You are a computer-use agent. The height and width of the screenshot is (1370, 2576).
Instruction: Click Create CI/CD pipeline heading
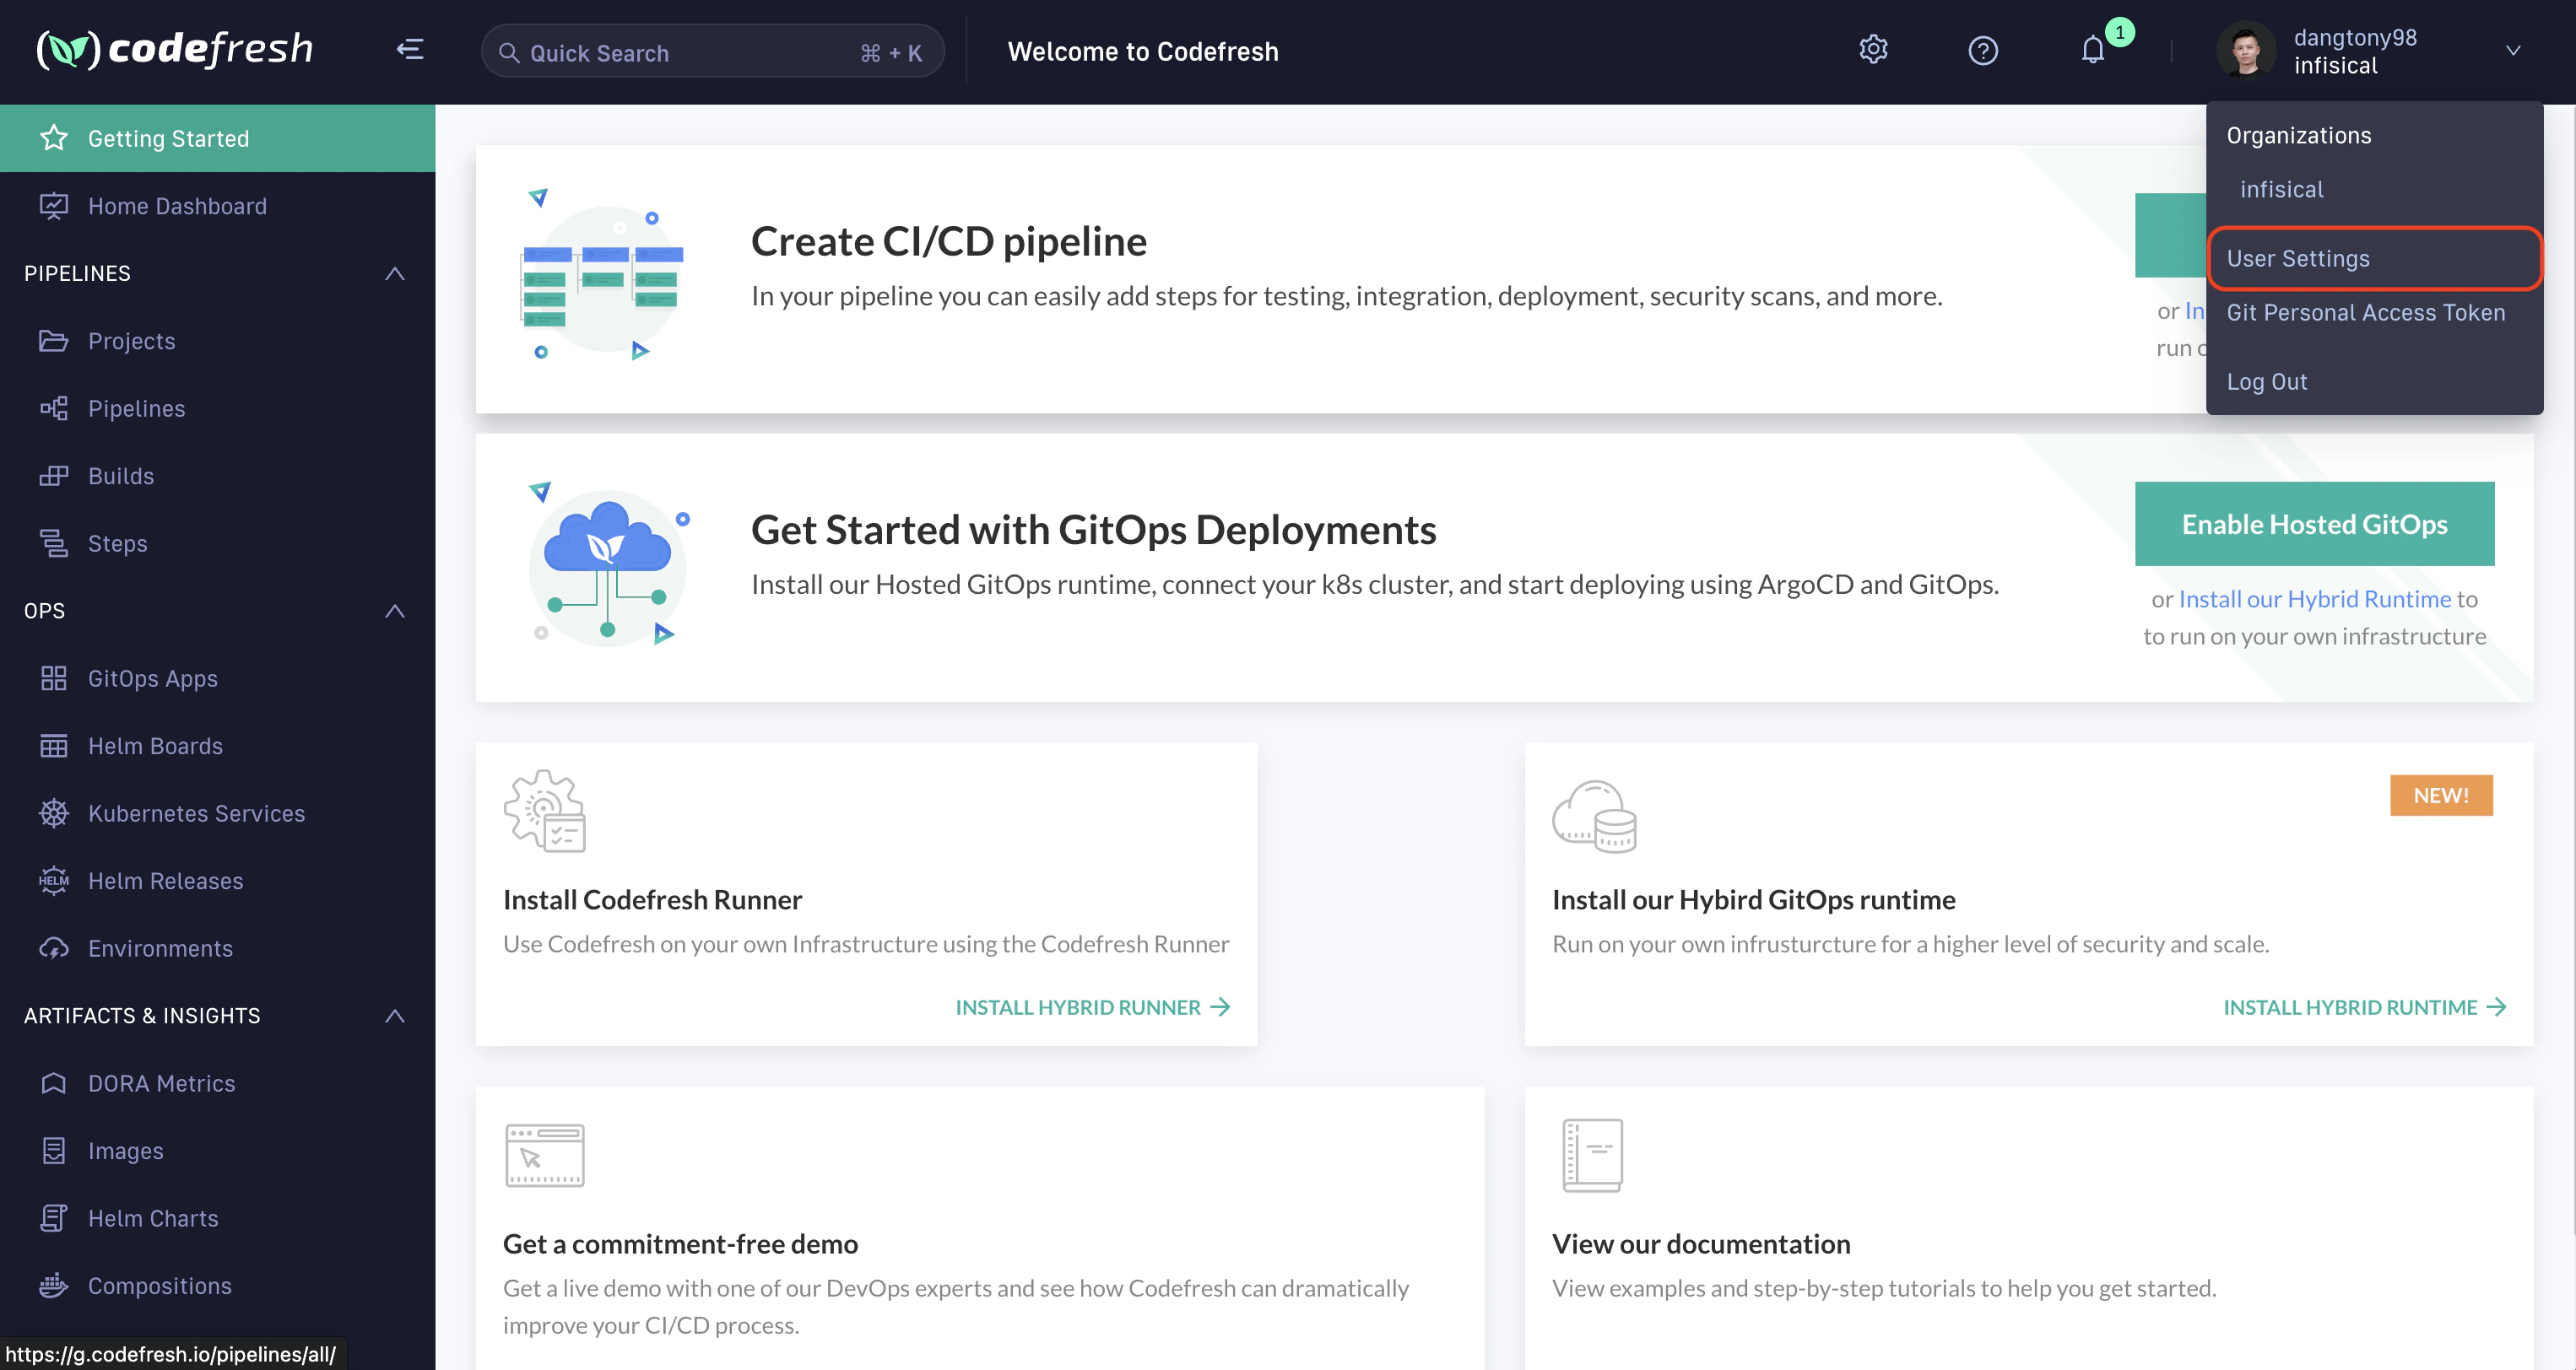pyautogui.click(x=948, y=240)
